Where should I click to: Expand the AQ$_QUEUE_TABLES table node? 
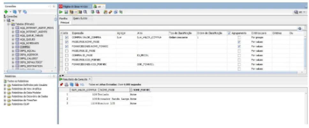pos(13,35)
